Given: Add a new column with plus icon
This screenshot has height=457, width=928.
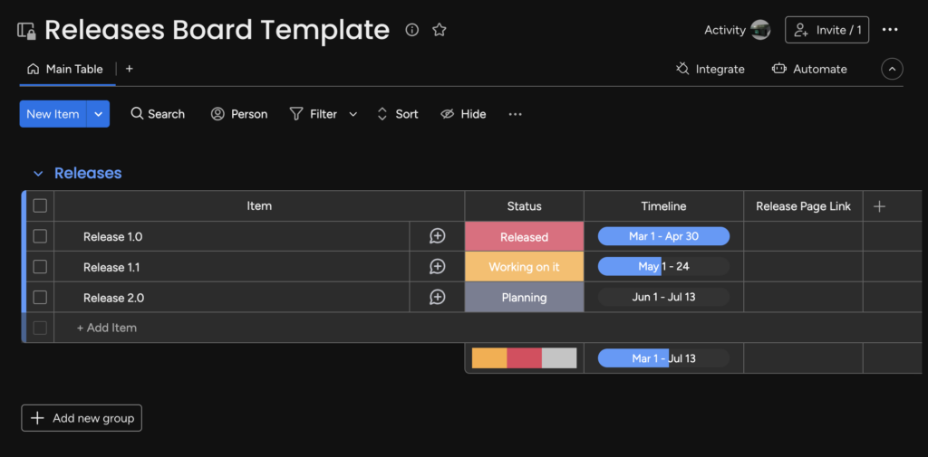Looking at the screenshot, I should [x=879, y=206].
